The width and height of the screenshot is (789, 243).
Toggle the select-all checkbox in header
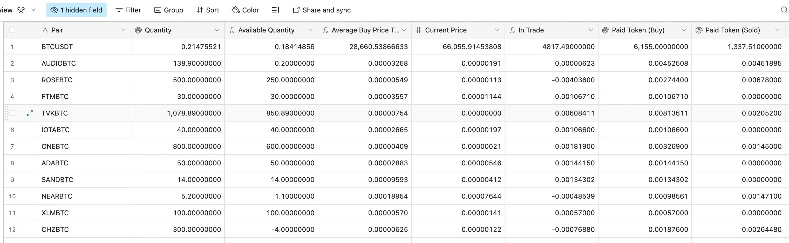tap(12, 30)
